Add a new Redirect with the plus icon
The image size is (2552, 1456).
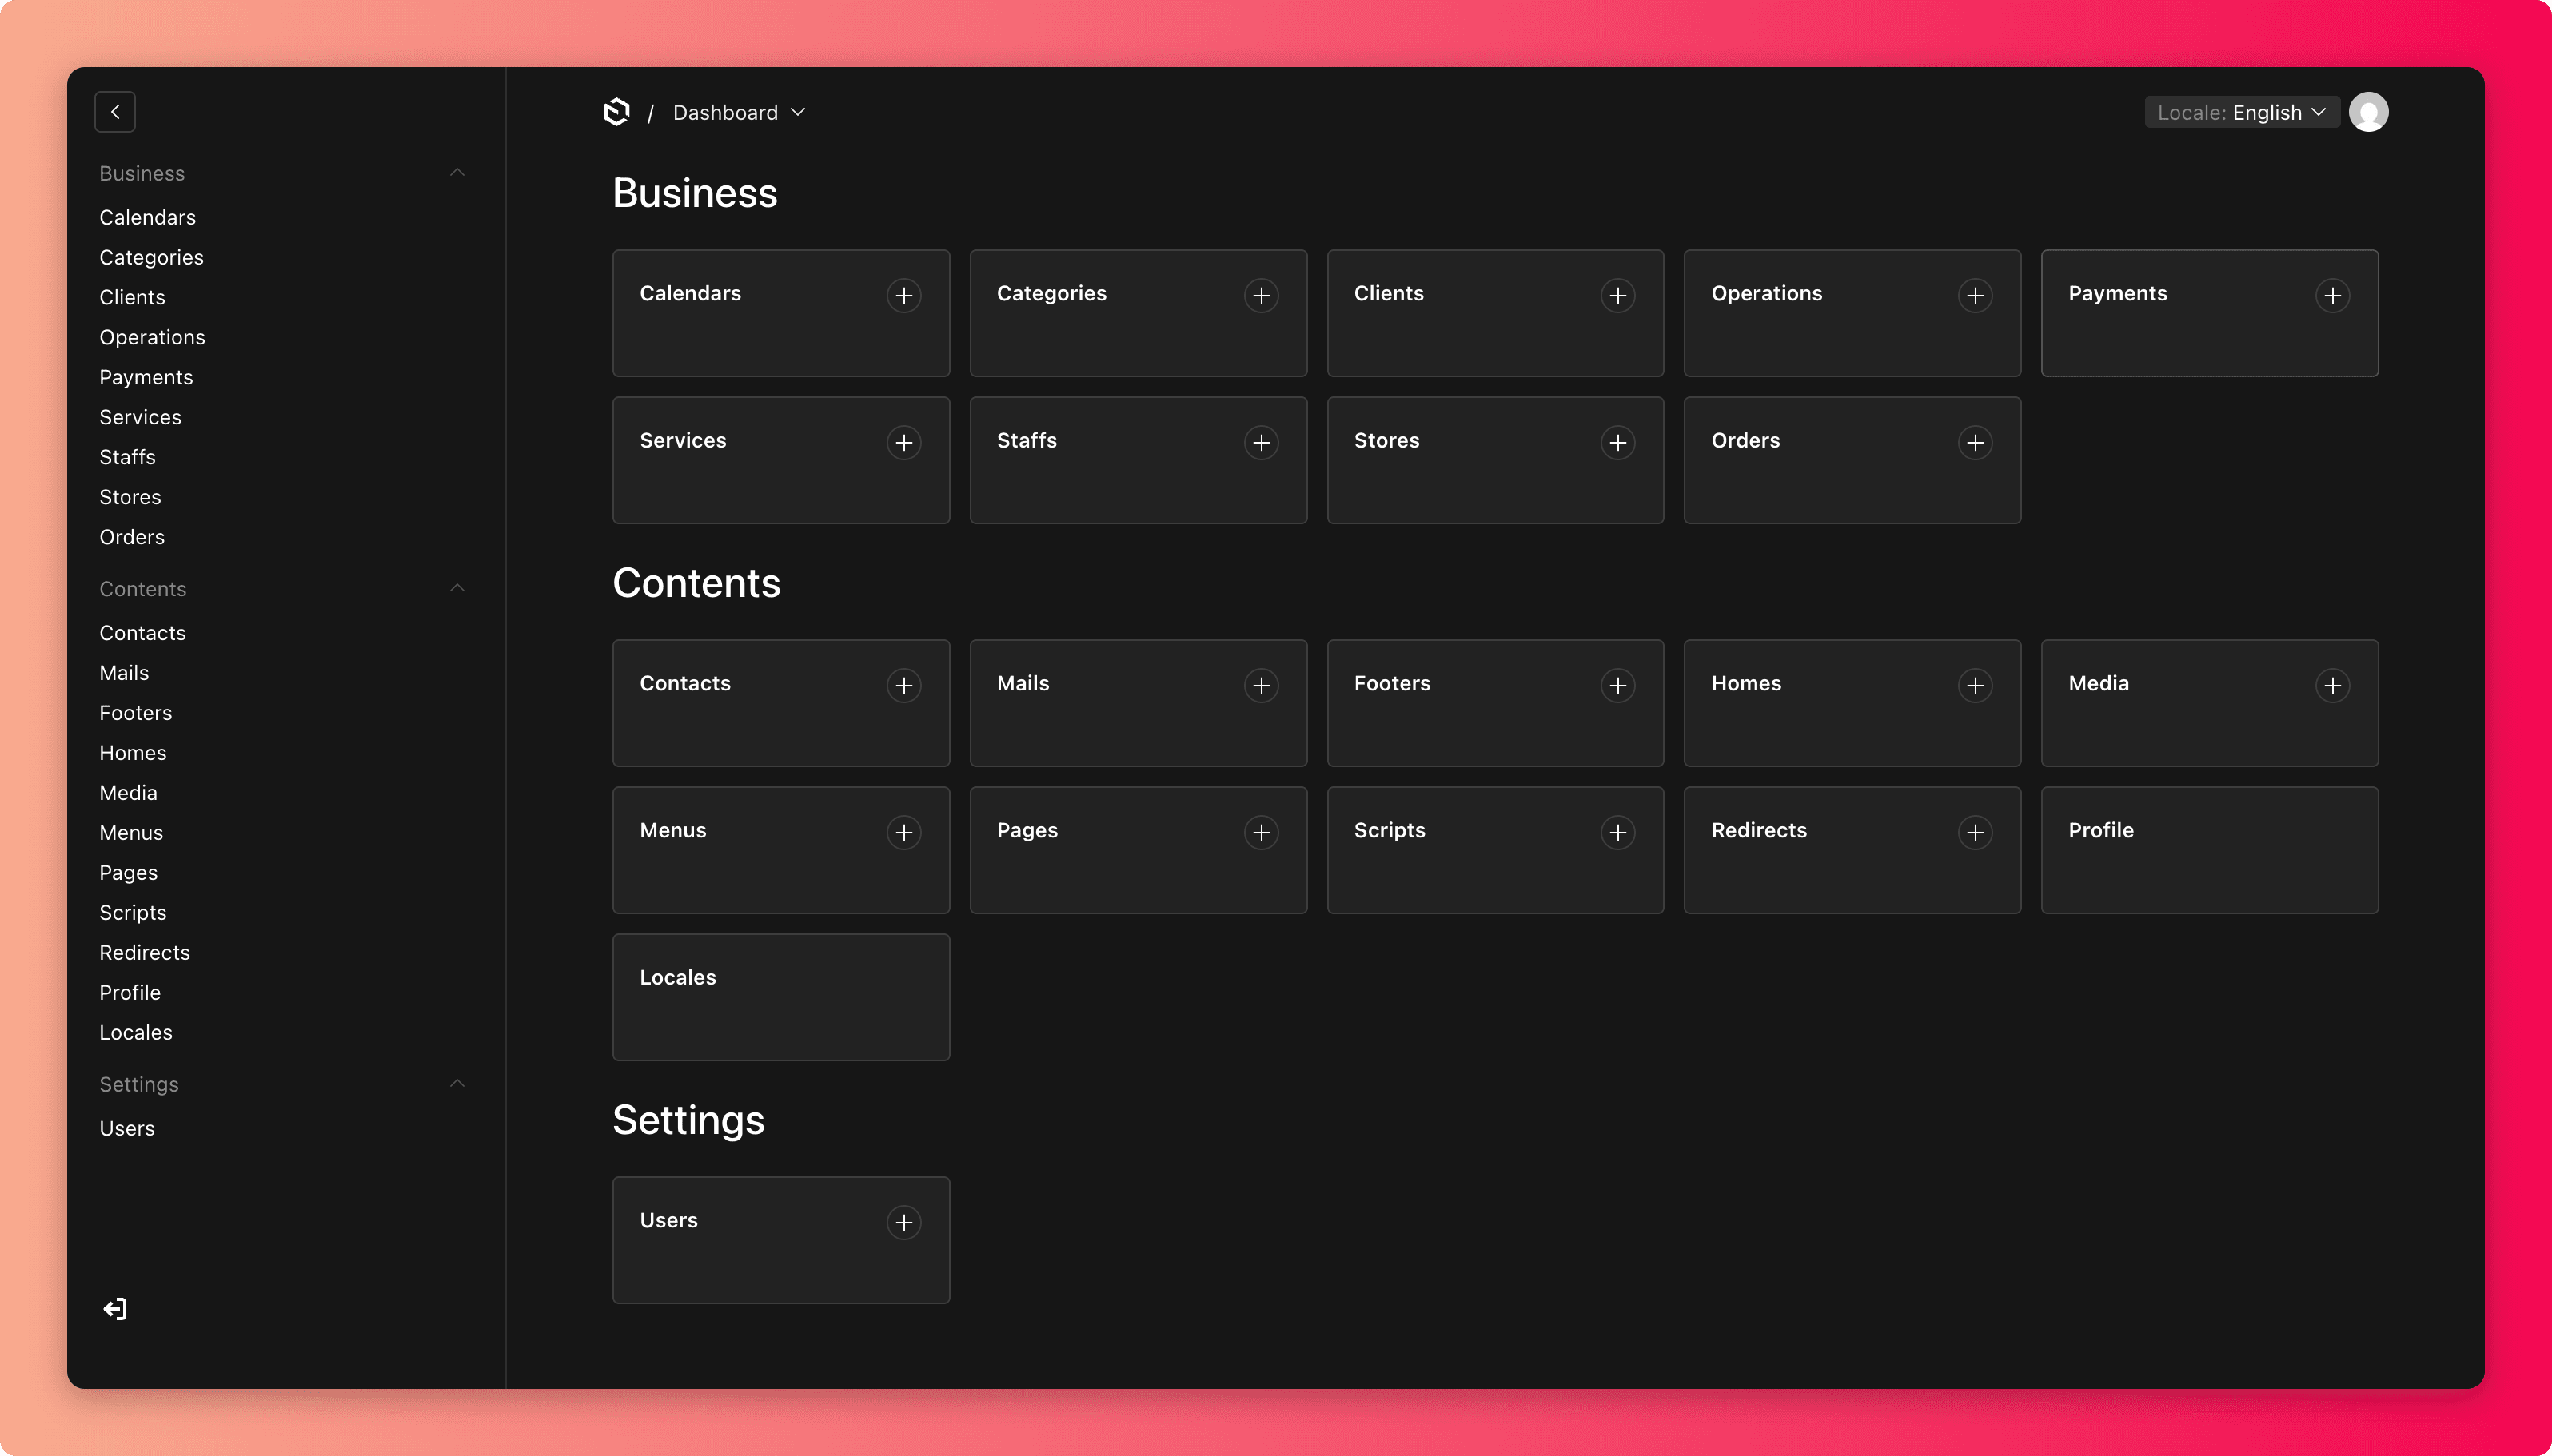(x=1975, y=833)
